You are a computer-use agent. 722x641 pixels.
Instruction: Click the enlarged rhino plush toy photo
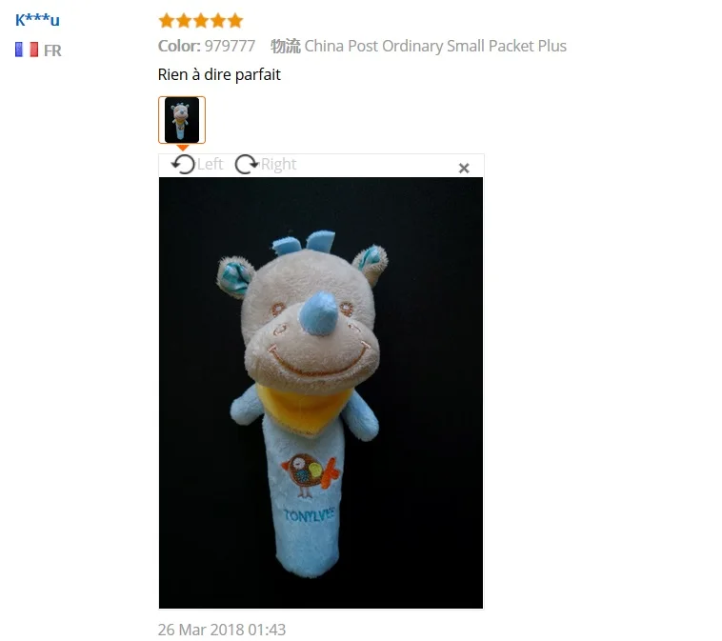[x=321, y=392]
